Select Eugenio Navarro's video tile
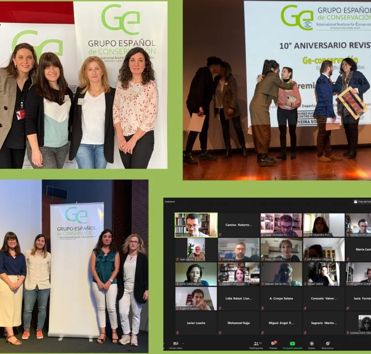 tap(196, 298)
